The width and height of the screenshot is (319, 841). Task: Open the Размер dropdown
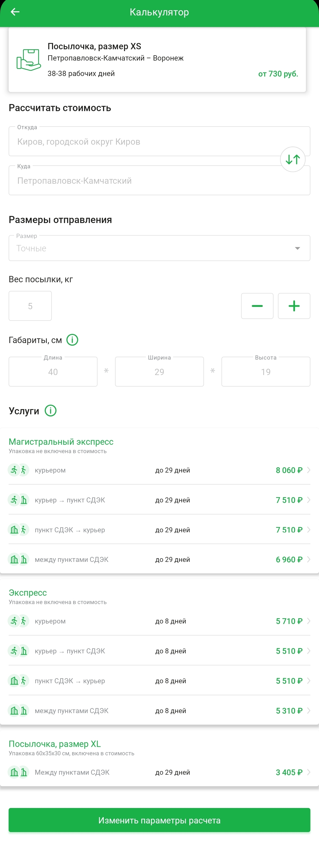pyautogui.click(x=159, y=248)
